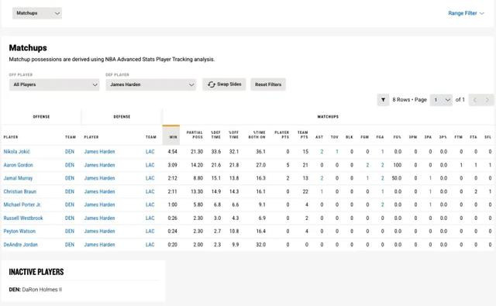Click 3PA value 1 in Jamal Murray row
The width and height of the screenshot is (496, 306).
coord(430,178)
